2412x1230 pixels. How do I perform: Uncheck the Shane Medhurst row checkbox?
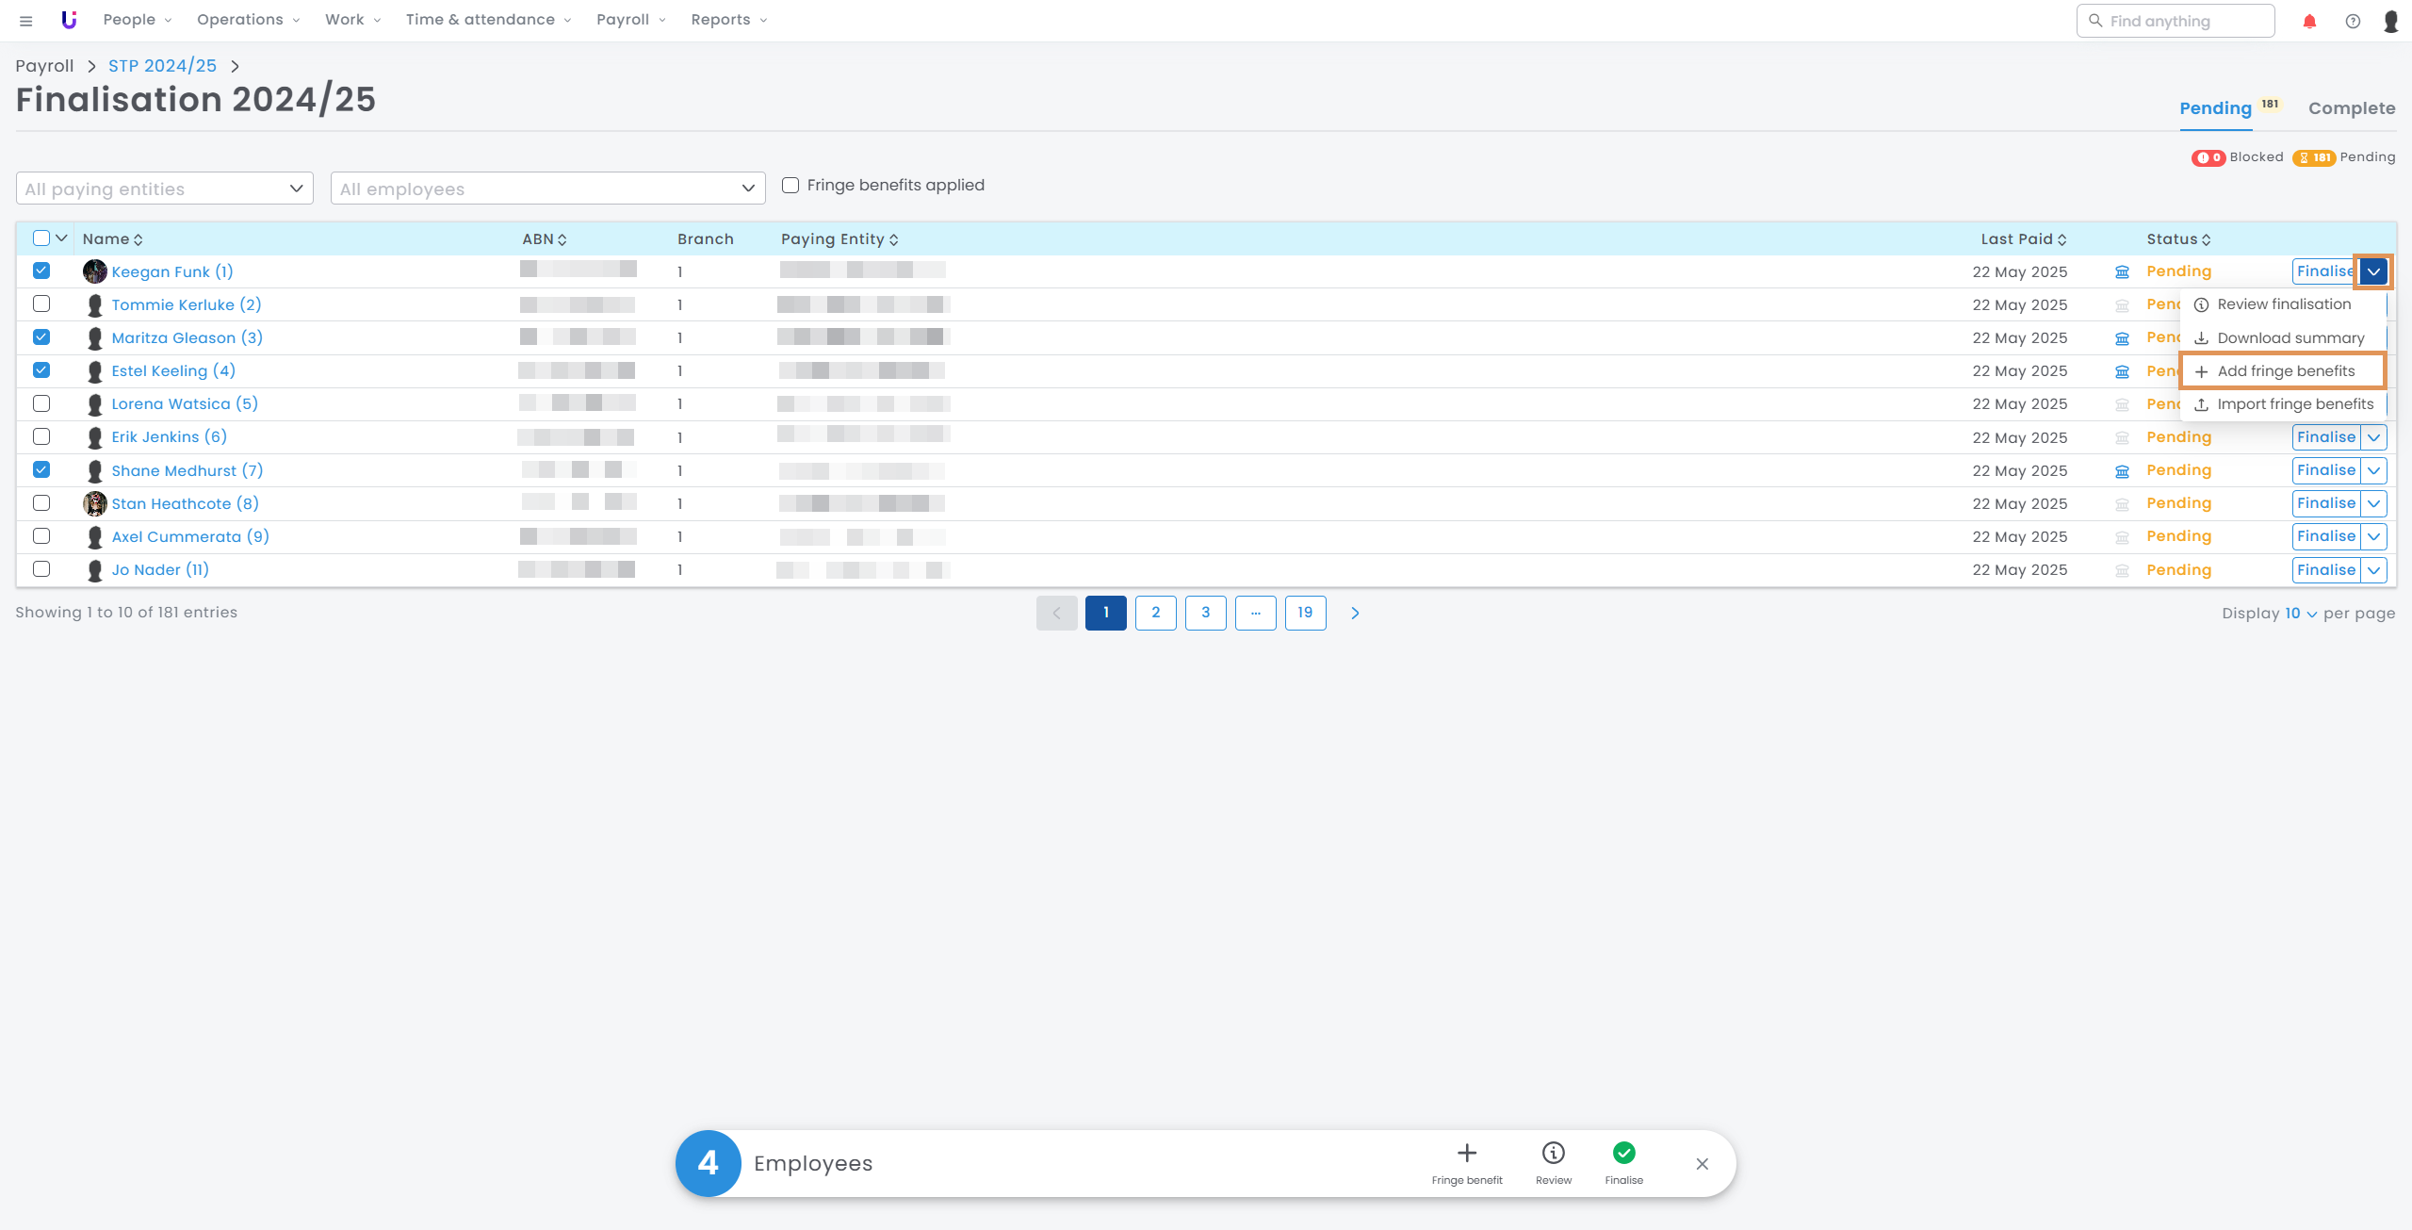click(x=41, y=469)
